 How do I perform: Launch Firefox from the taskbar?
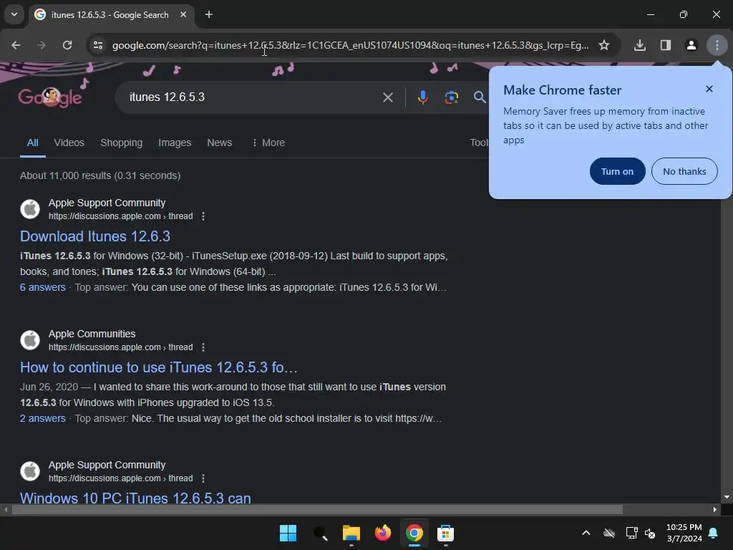(383, 533)
